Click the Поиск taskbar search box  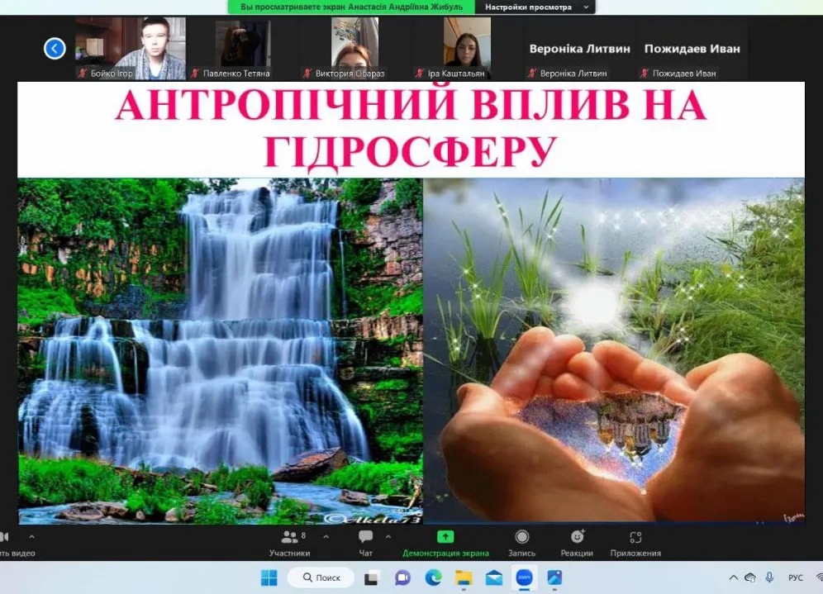[x=321, y=577]
